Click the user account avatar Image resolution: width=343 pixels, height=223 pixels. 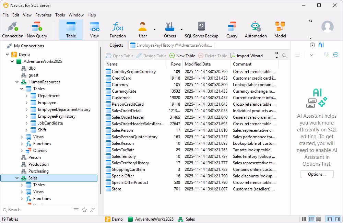coord(327,27)
